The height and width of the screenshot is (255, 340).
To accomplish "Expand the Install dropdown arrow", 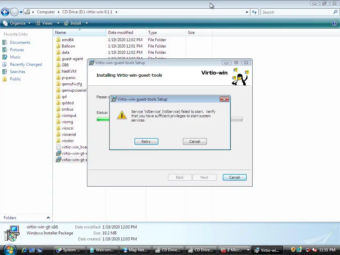I will point(87,23).
